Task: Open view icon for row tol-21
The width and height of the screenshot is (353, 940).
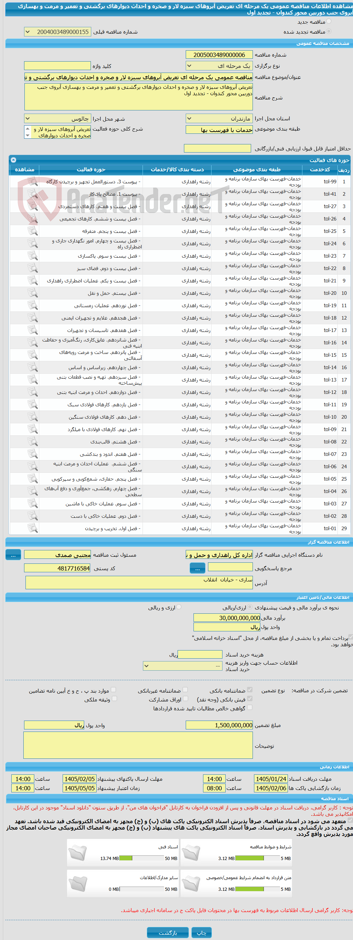Action: [33, 281]
